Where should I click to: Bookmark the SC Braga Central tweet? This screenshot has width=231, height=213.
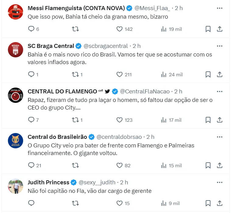(x=208, y=74)
